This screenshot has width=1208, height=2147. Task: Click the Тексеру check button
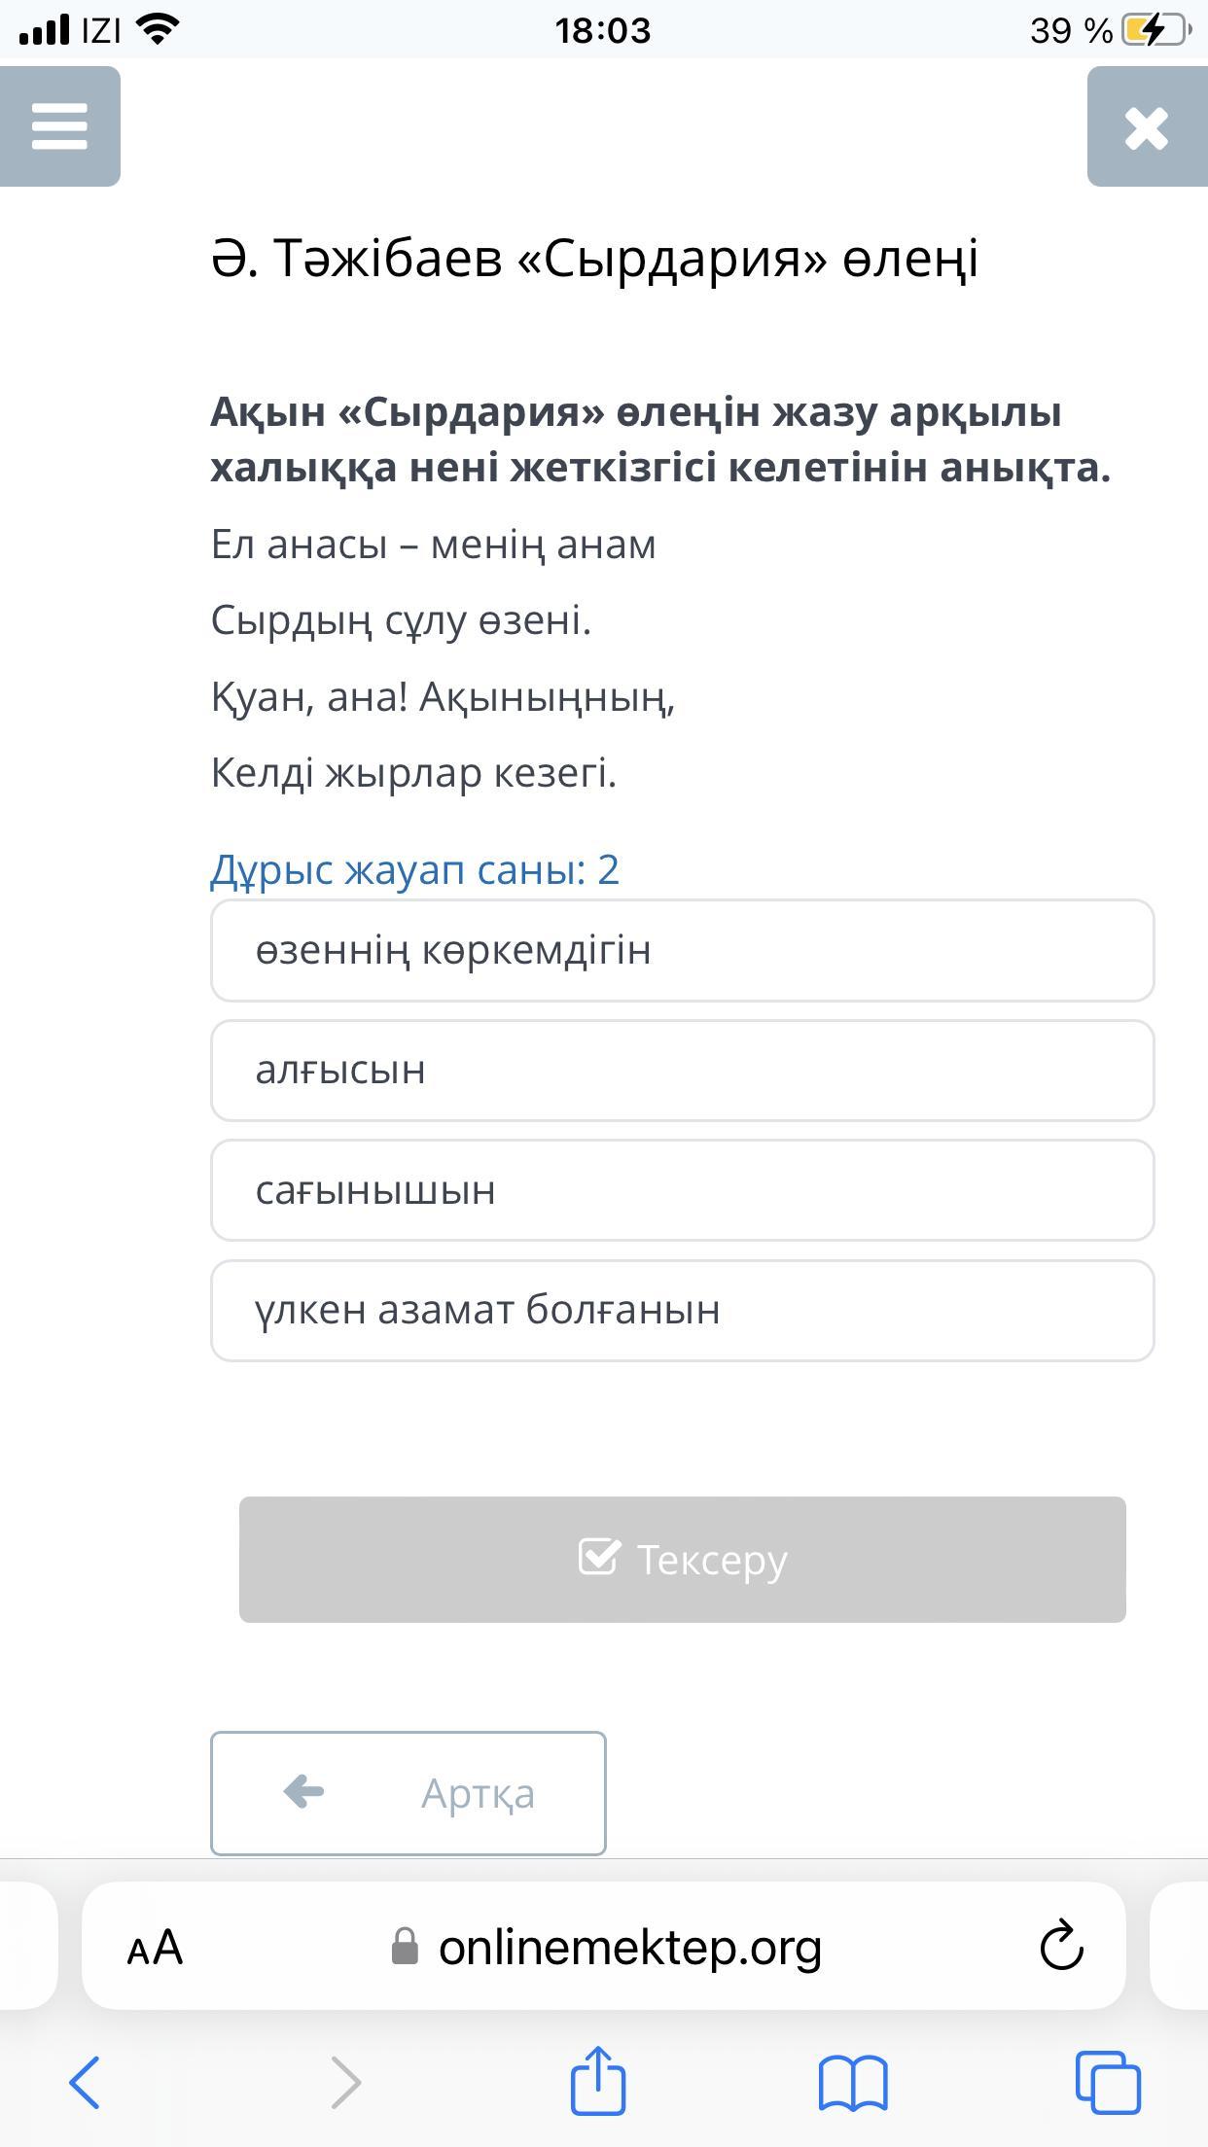click(x=682, y=1560)
